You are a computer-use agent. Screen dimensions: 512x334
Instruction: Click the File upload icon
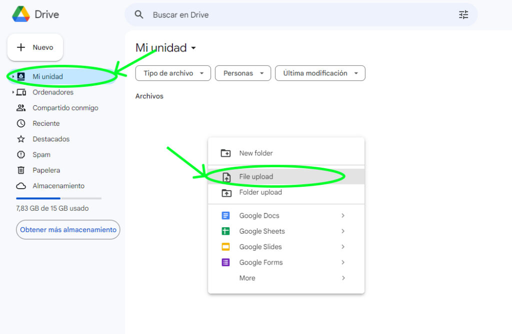pos(226,177)
